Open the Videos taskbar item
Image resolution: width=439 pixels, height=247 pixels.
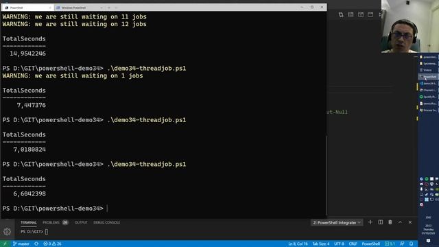tap(428, 70)
